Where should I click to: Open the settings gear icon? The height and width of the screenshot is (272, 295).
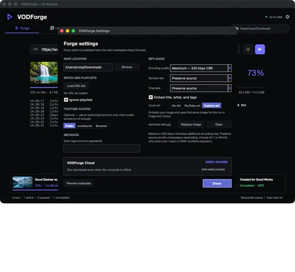(x=287, y=17)
